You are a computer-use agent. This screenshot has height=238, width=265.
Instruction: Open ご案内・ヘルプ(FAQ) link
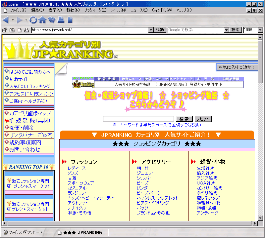[x=28, y=101]
